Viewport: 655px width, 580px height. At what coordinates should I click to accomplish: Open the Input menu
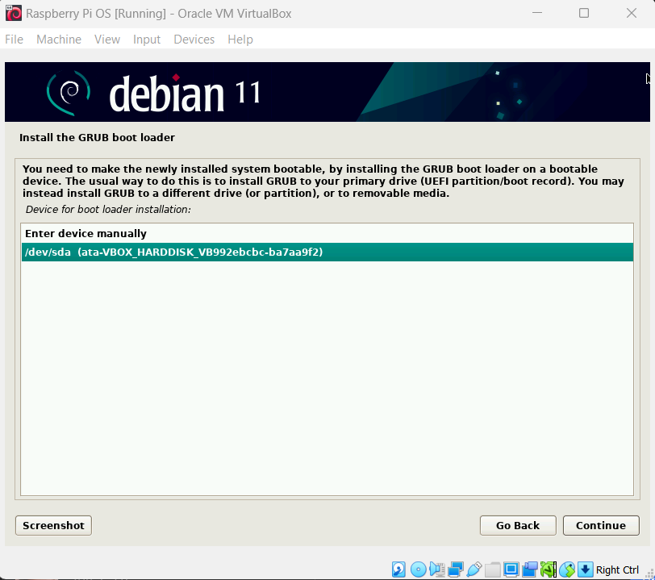pyautogui.click(x=147, y=40)
